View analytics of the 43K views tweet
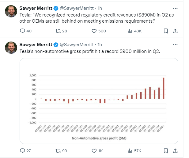 click(135, 31)
